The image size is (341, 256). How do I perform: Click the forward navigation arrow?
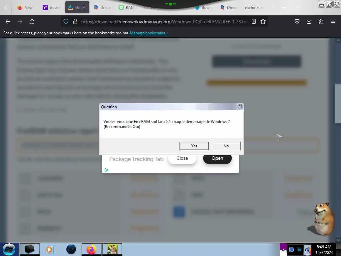20,22
